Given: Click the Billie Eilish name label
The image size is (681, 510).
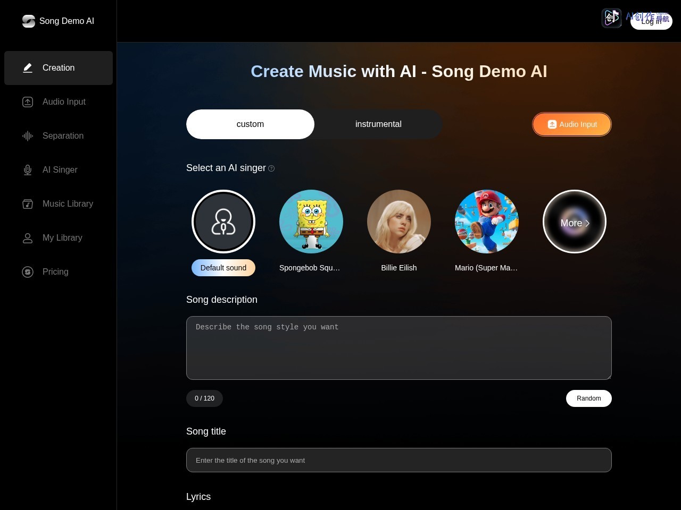Looking at the screenshot, I should point(399,268).
